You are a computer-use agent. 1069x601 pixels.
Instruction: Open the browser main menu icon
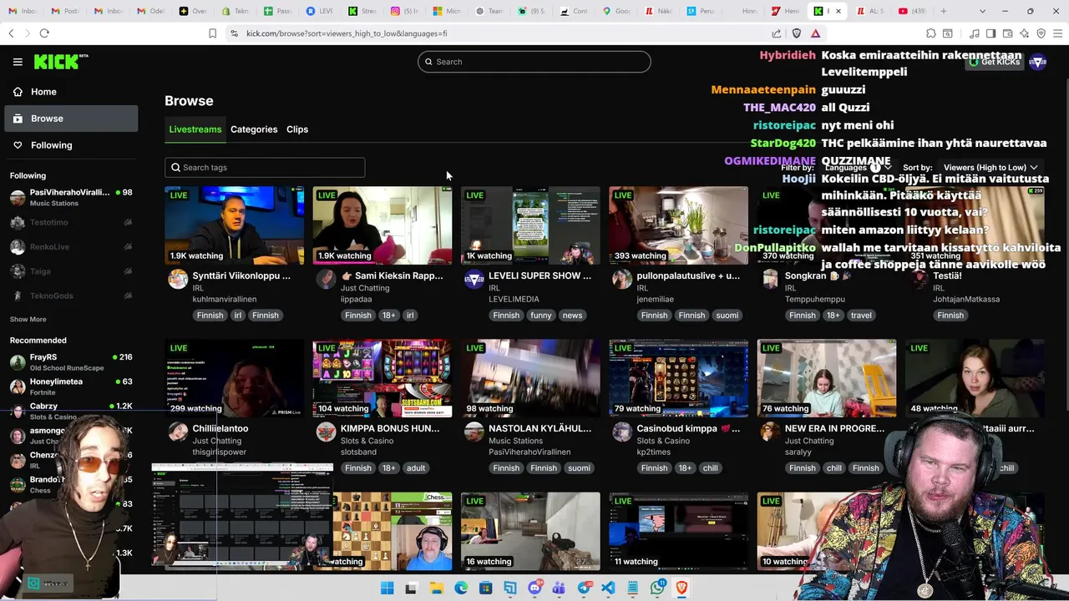coord(1059,33)
